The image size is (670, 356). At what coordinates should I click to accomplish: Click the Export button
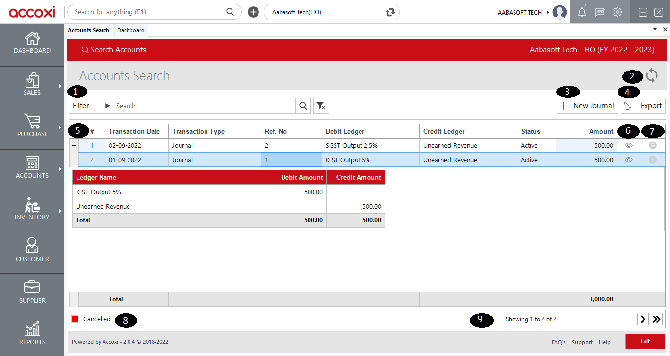click(644, 106)
